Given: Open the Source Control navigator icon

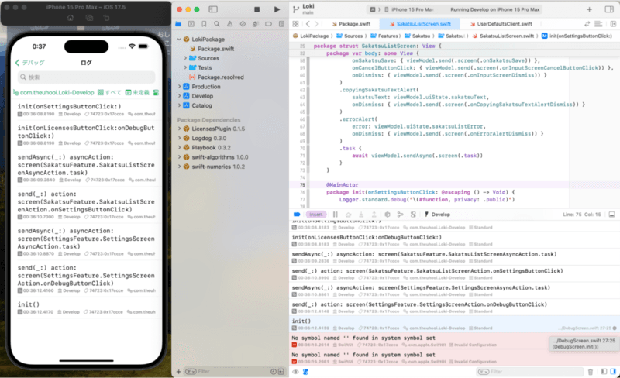Looking at the screenshot, I should [191, 24].
